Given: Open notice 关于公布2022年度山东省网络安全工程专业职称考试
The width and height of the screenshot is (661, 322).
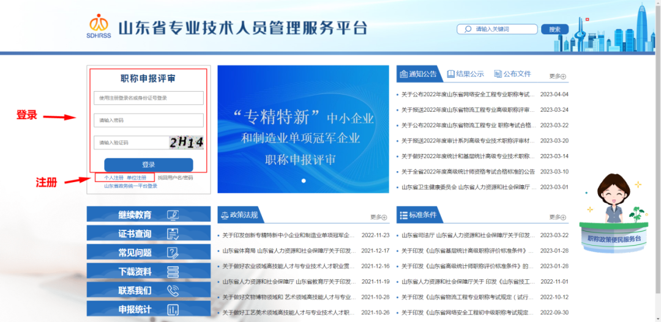Looking at the screenshot, I should click(x=468, y=94).
